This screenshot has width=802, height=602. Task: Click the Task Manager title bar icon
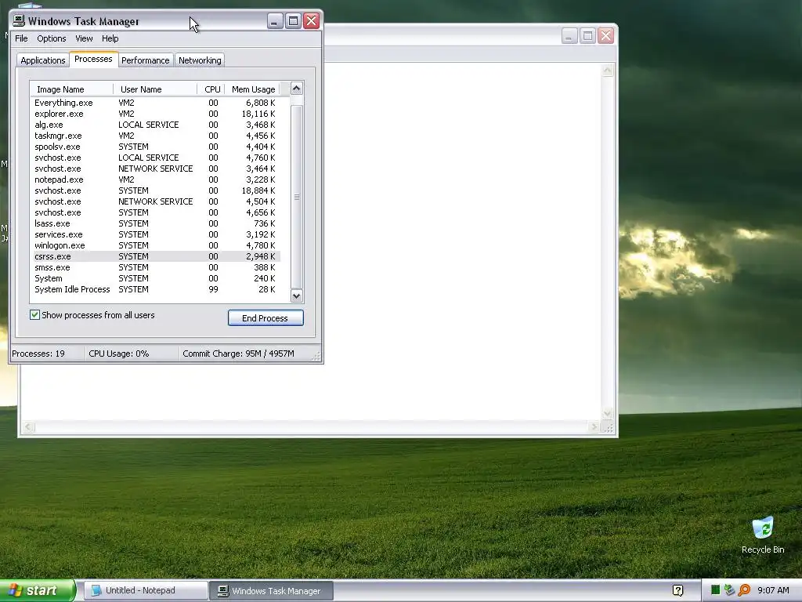19,20
